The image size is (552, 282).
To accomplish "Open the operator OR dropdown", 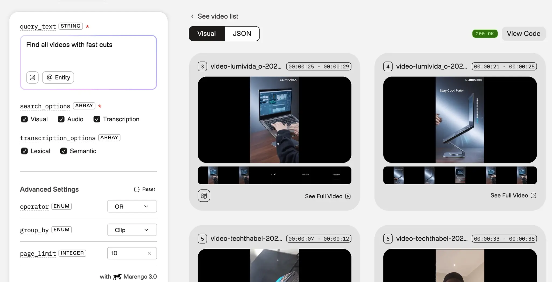I will 132,206.
